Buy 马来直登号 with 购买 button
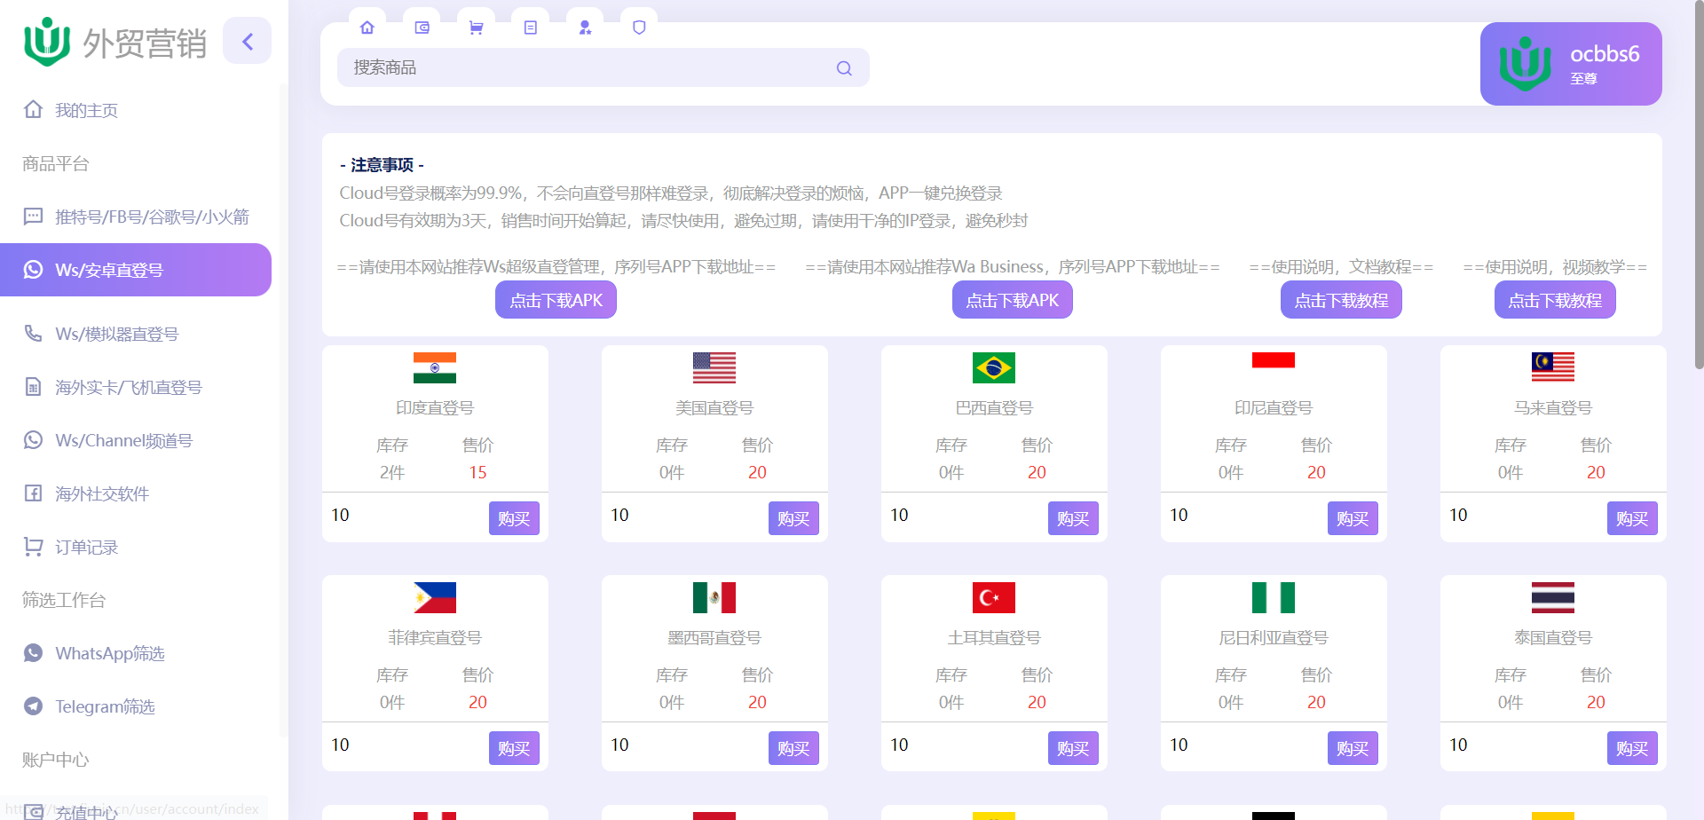Viewport: 1704px width, 820px height. pos(1632,518)
